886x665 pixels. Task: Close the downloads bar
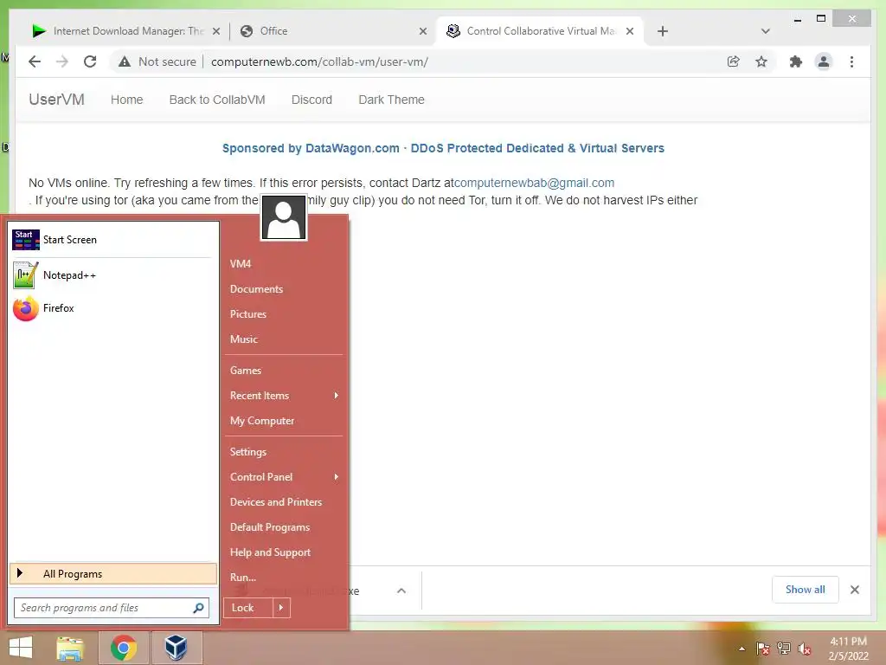854,590
